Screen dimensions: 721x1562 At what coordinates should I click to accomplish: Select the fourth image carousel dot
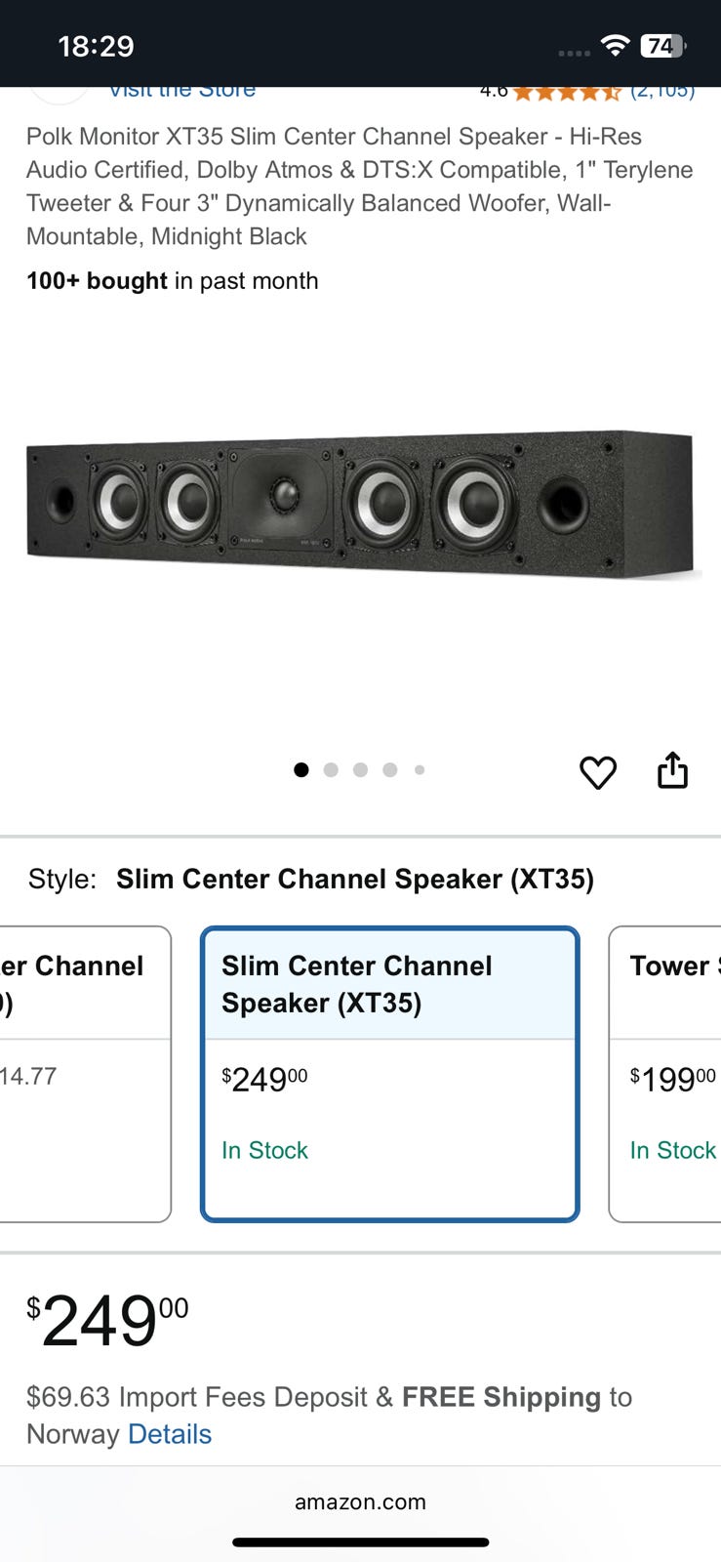click(x=389, y=770)
